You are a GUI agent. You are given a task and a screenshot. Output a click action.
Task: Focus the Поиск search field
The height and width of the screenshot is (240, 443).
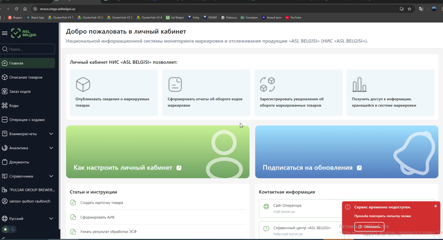click(28, 49)
